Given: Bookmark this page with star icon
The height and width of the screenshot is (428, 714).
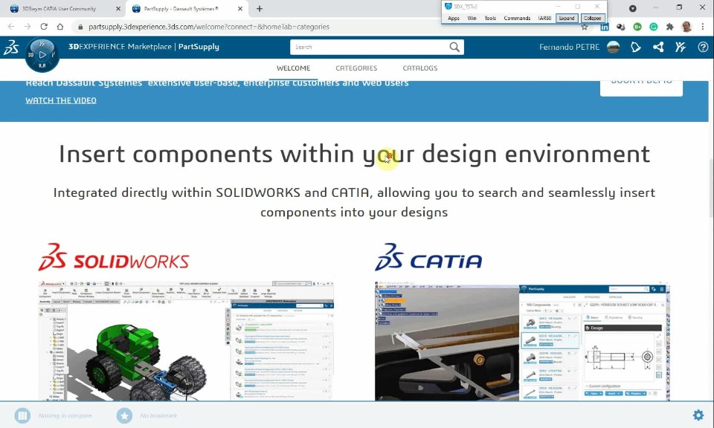Looking at the screenshot, I should click(x=585, y=27).
